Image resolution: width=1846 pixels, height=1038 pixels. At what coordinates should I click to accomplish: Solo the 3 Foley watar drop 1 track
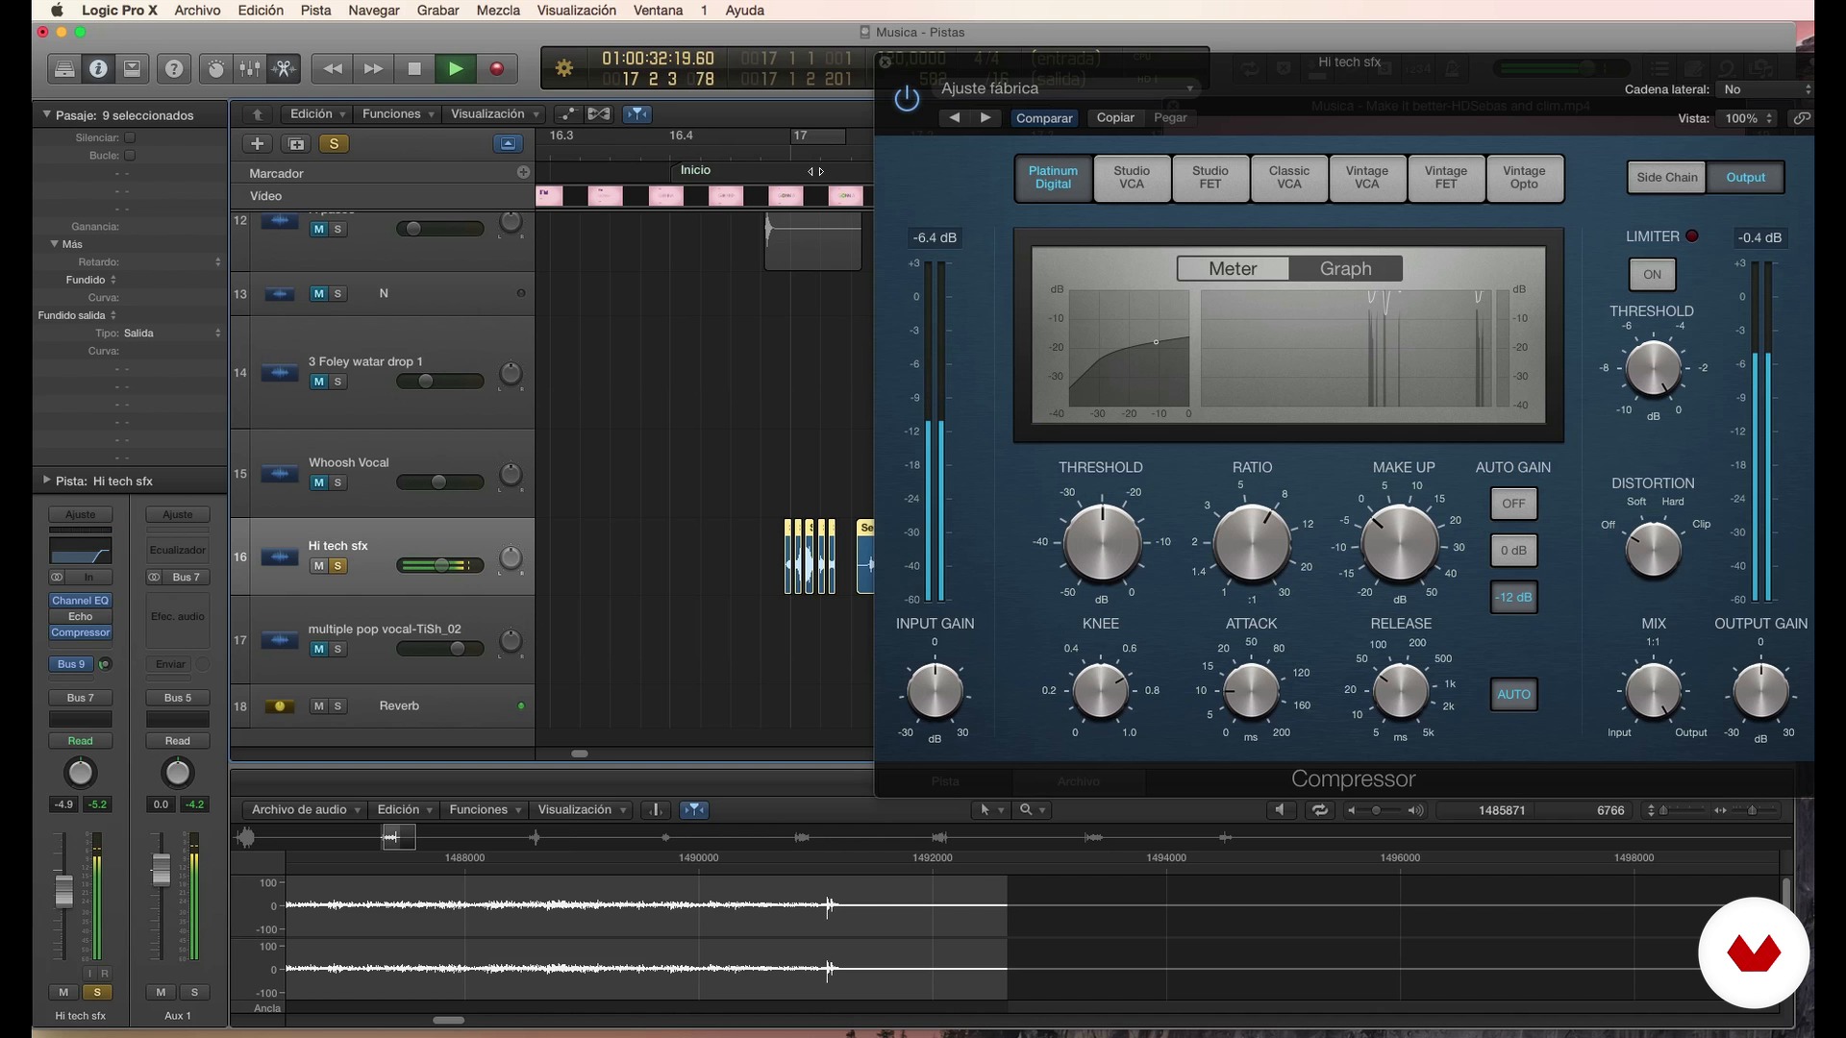337,382
